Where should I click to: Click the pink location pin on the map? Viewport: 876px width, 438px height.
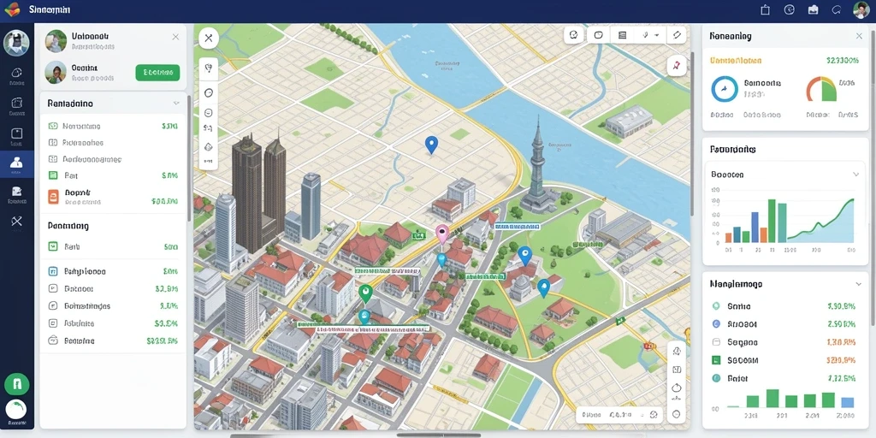click(442, 234)
